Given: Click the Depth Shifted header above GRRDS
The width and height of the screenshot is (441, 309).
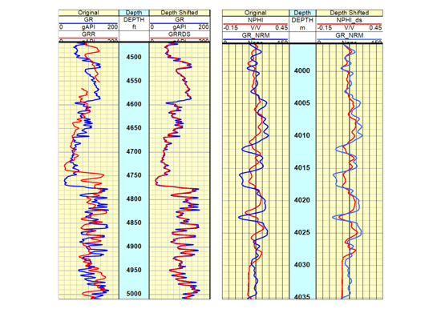Looking at the screenshot, I should click(x=180, y=13).
